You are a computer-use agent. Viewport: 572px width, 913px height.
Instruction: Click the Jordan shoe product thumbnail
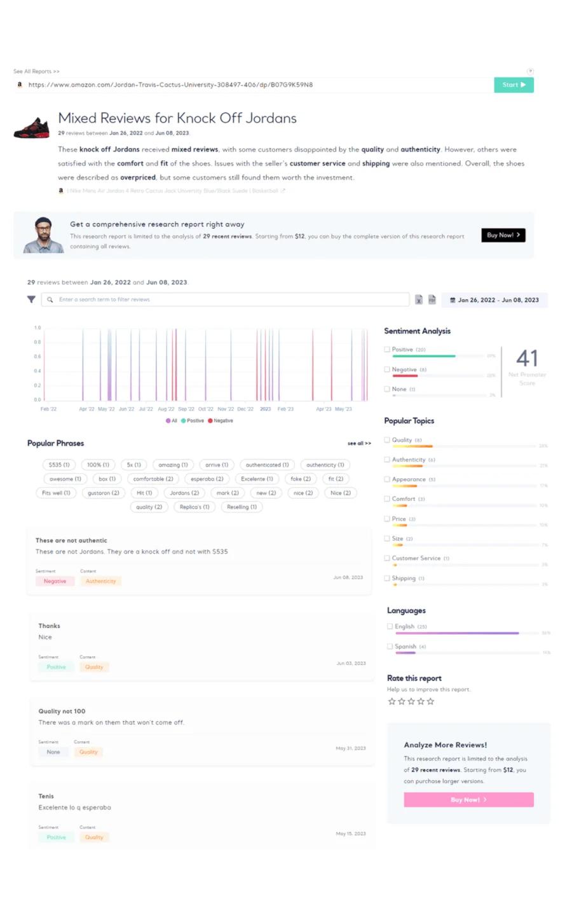(x=31, y=128)
